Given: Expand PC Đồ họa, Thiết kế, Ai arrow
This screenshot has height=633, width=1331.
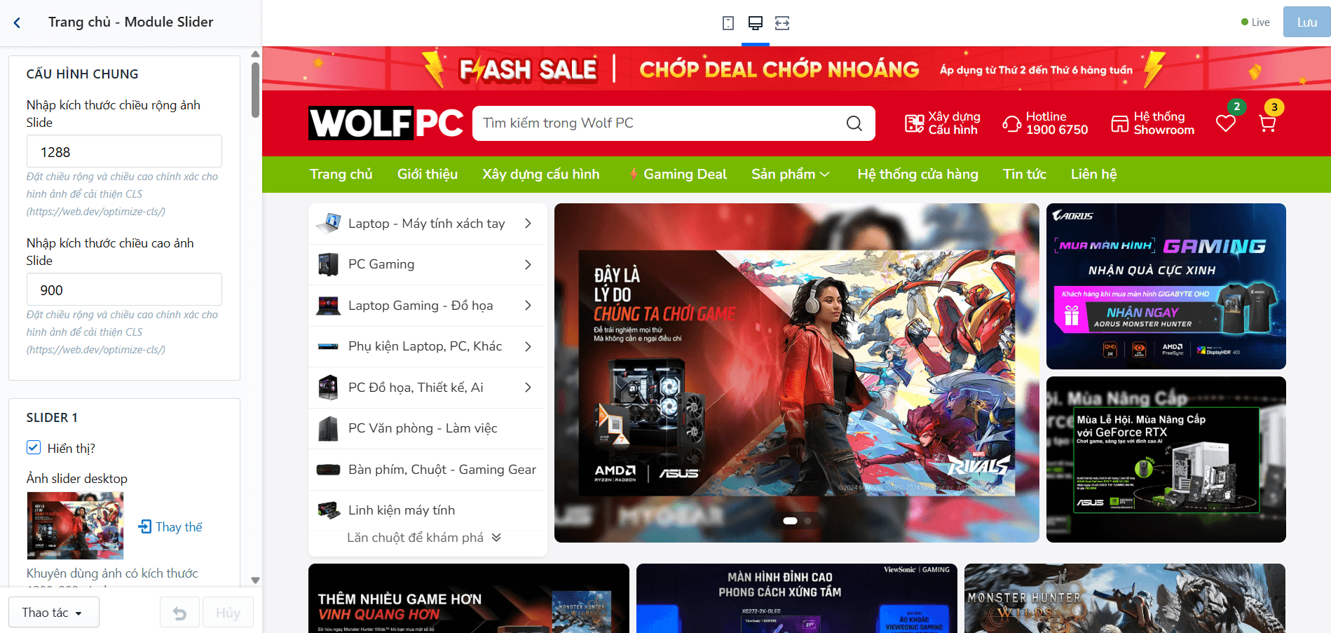Looking at the screenshot, I should click(528, 388).
